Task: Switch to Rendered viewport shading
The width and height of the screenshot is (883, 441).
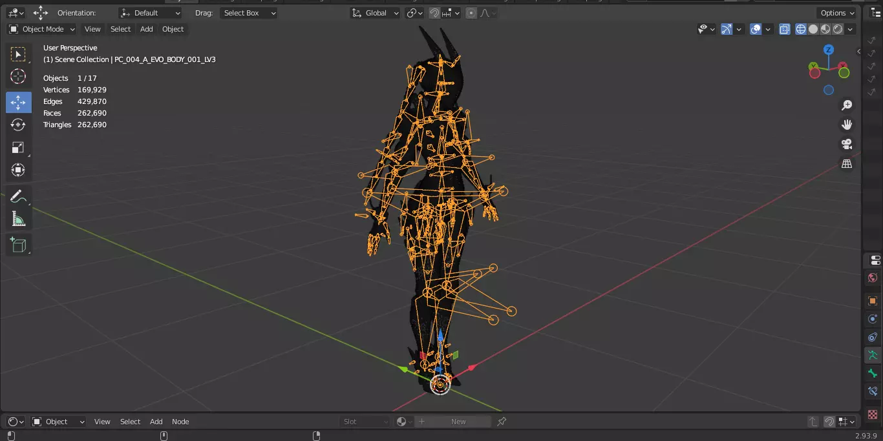Action: pyautogui.click(x=838, y=29)
